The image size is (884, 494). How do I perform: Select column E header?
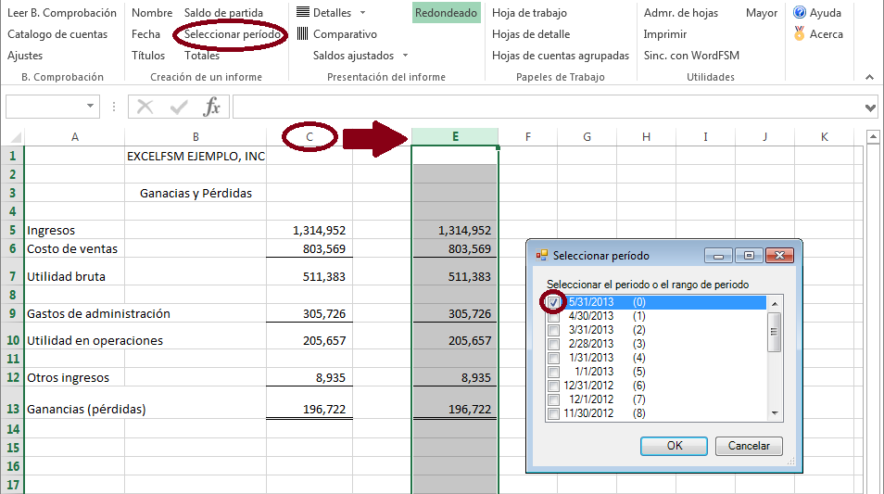pos(455,136)
